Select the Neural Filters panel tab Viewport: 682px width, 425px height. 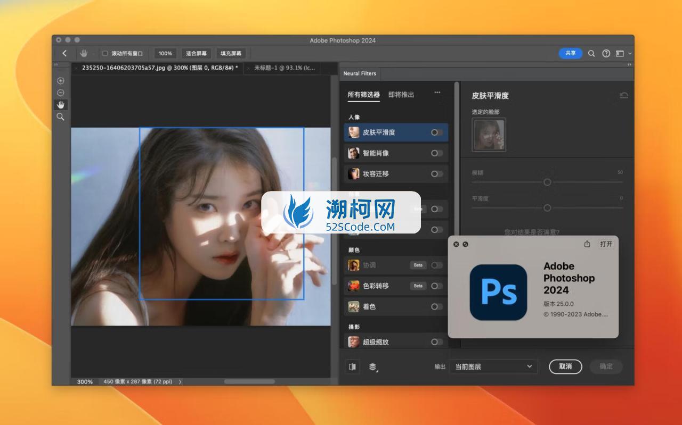point(360,73)
